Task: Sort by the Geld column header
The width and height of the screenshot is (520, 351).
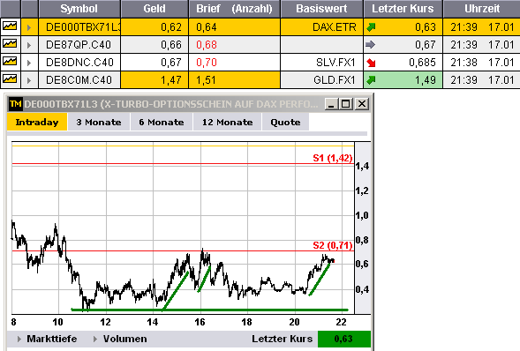Action: [154, 9]
